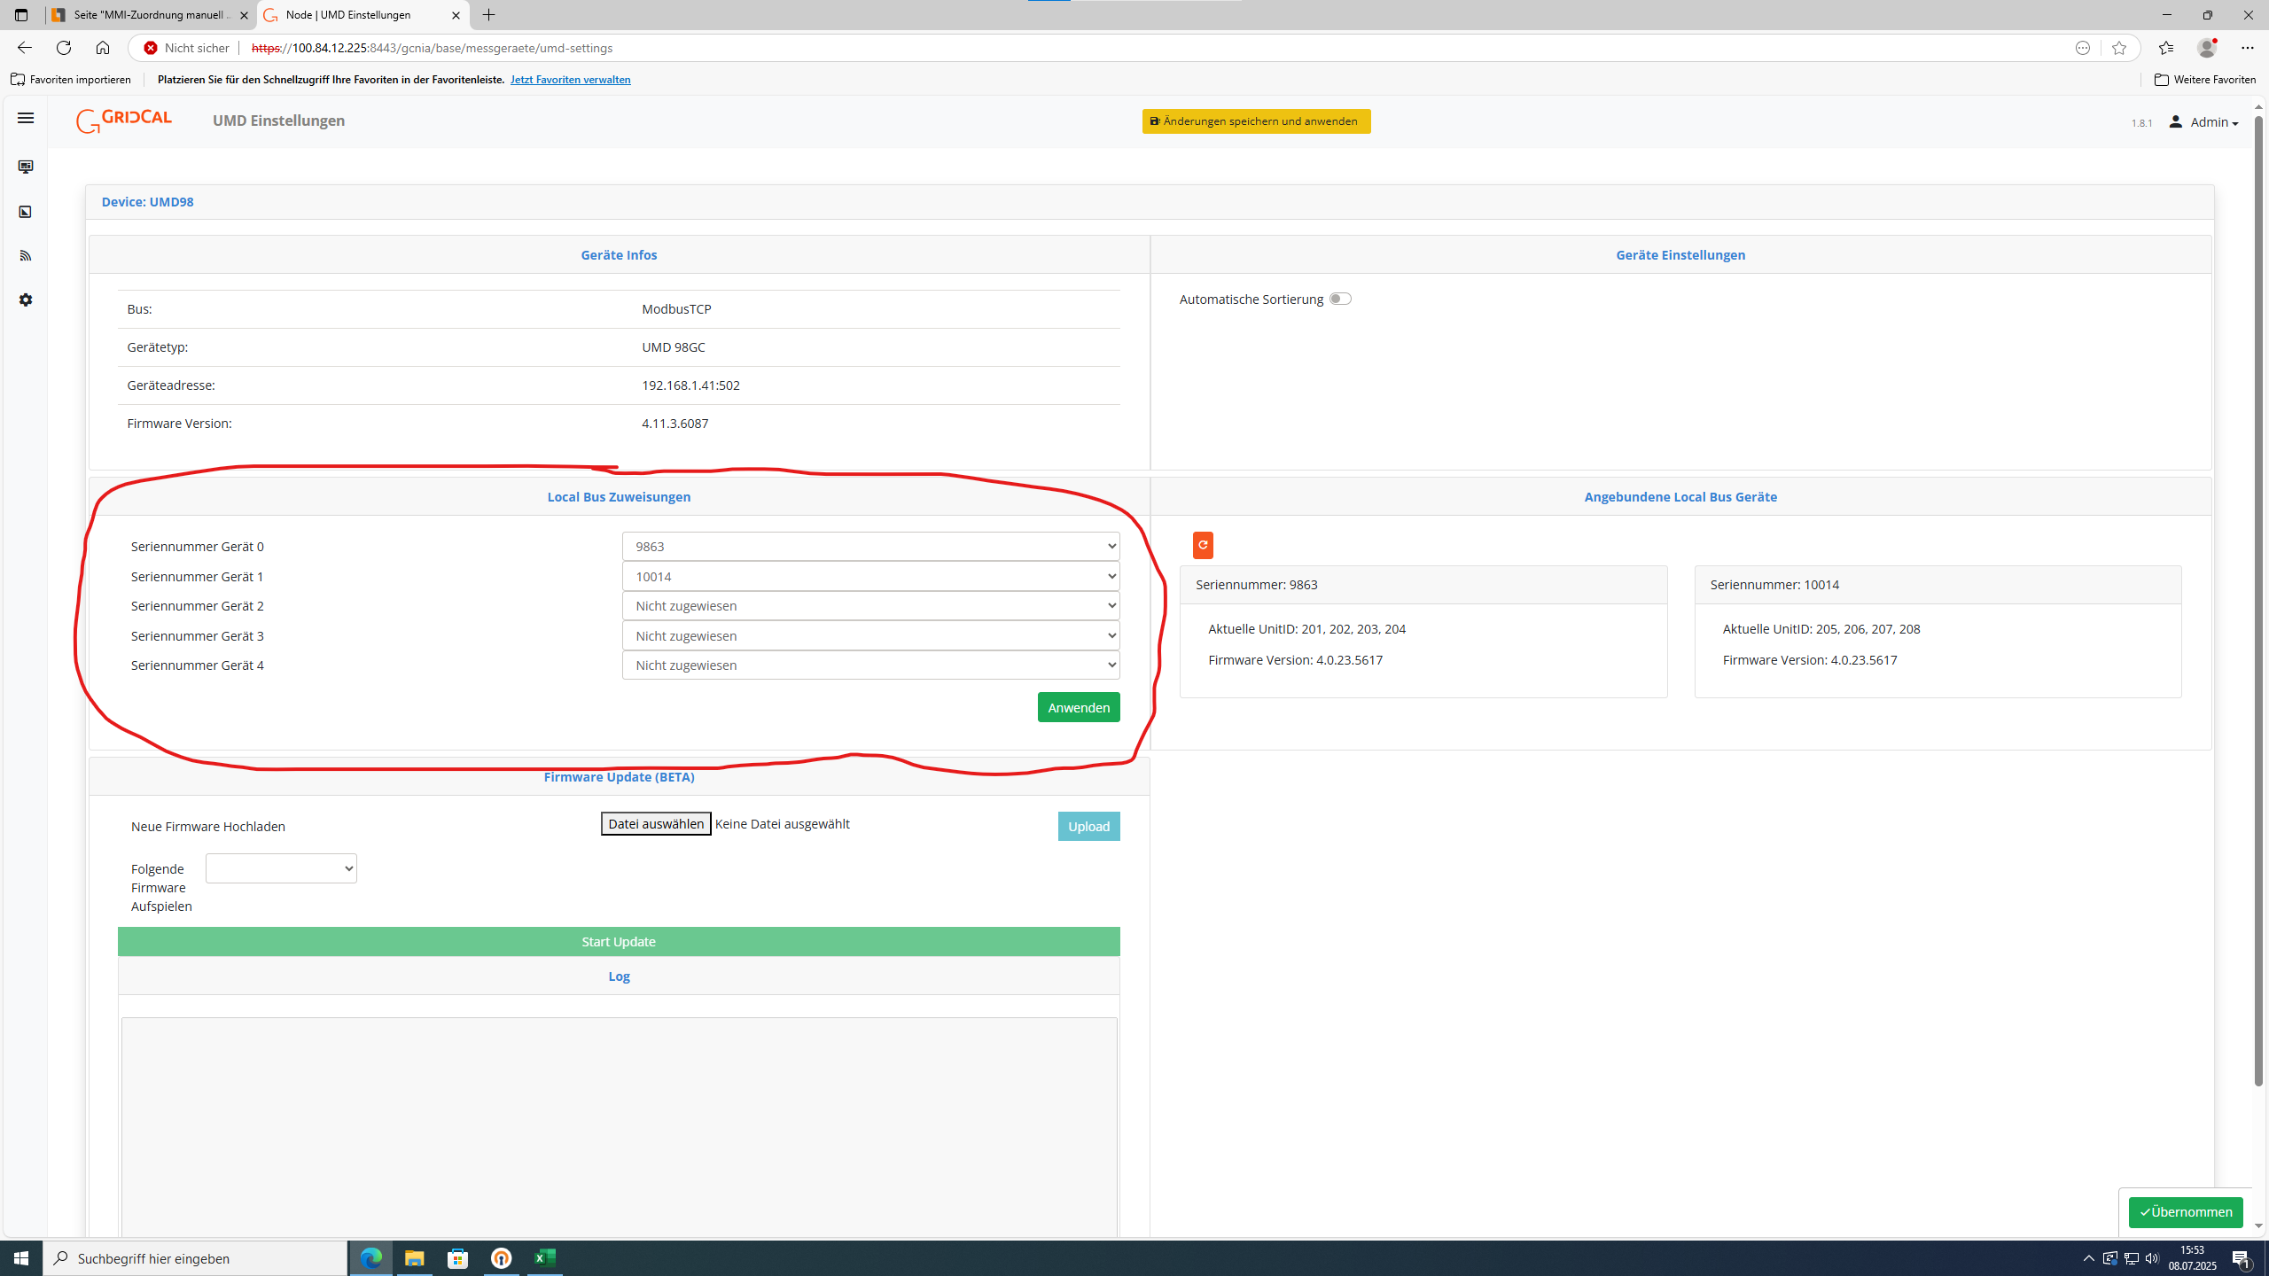Image resolution: width=2269 pixels, height=1276 pixels.
Task: Click the green Anwenden button
Action: pyautogui.click(x=1078, y=707)
